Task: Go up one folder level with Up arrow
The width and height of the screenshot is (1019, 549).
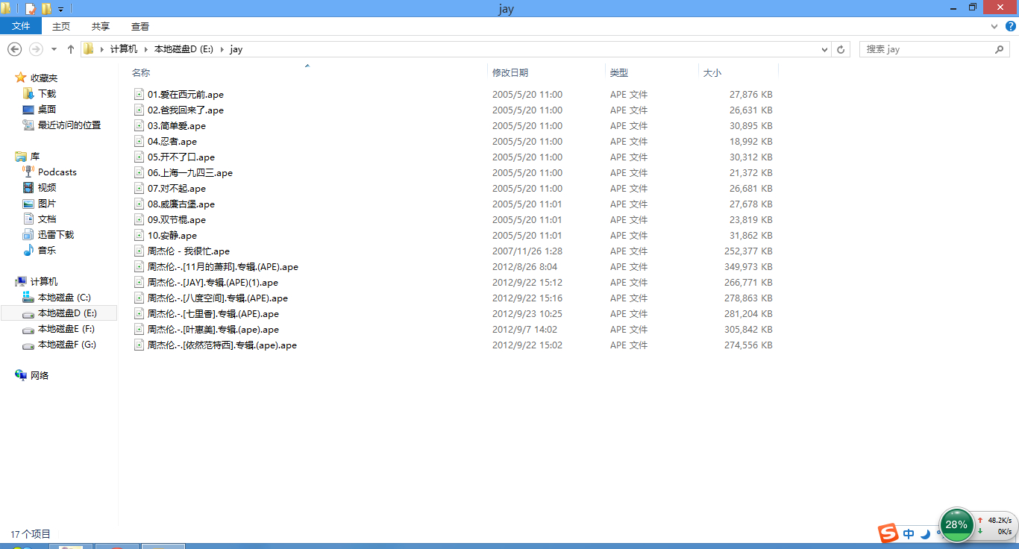Action: (x=71, y=49)
